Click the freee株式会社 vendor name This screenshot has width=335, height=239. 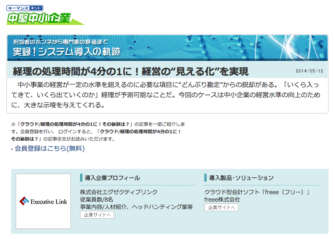pyautogui.click(x=222, y=199)
